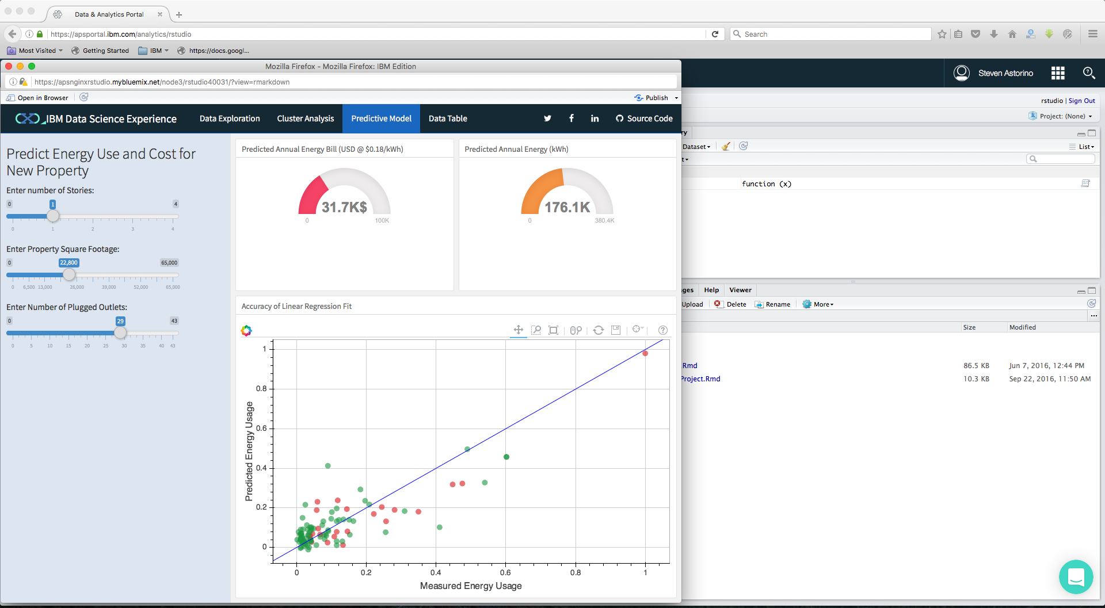Switch to Help tab in RStudio
The image size is (1105, 608).
pos(711,290)
